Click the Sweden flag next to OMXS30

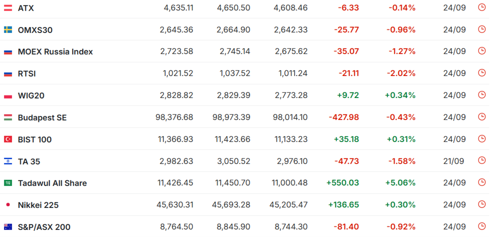click(8, 30)
